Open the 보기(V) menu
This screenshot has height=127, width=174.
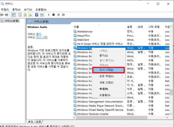(28, 10)
